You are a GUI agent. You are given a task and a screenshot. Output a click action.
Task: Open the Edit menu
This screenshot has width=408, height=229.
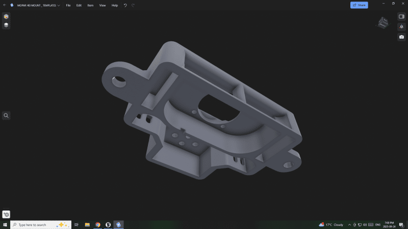(x=79, y=5)
